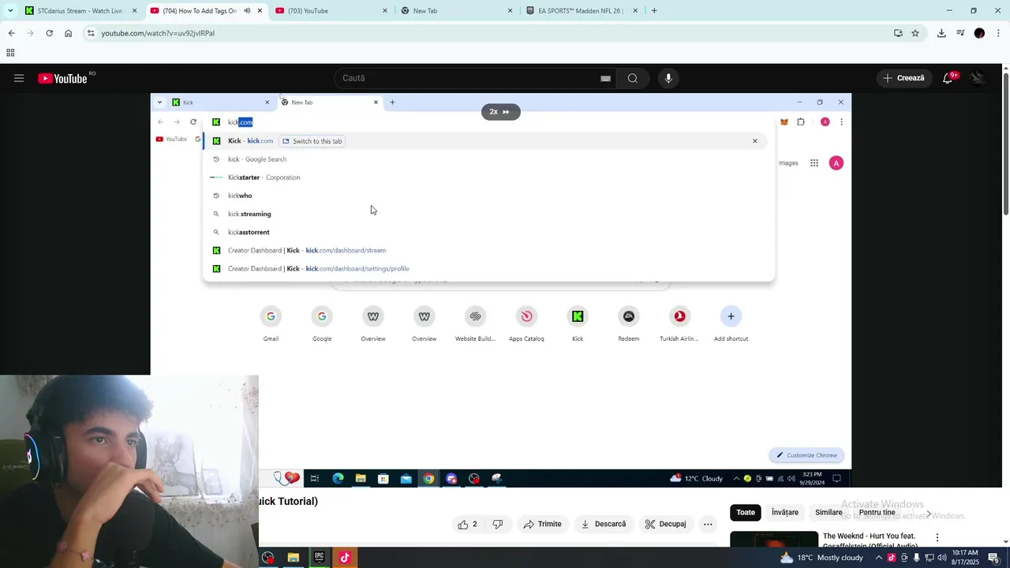The height and width of the screenshot is (568, 1010).
Task: Select the Învățare chip
Action: 785,513
